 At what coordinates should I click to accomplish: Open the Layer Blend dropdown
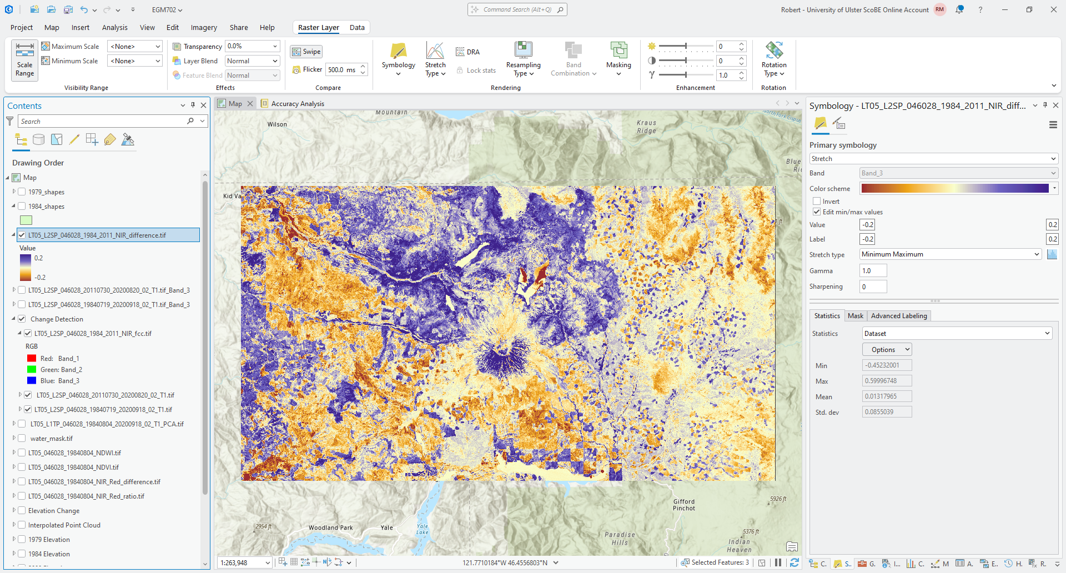[x=252, y=61]
